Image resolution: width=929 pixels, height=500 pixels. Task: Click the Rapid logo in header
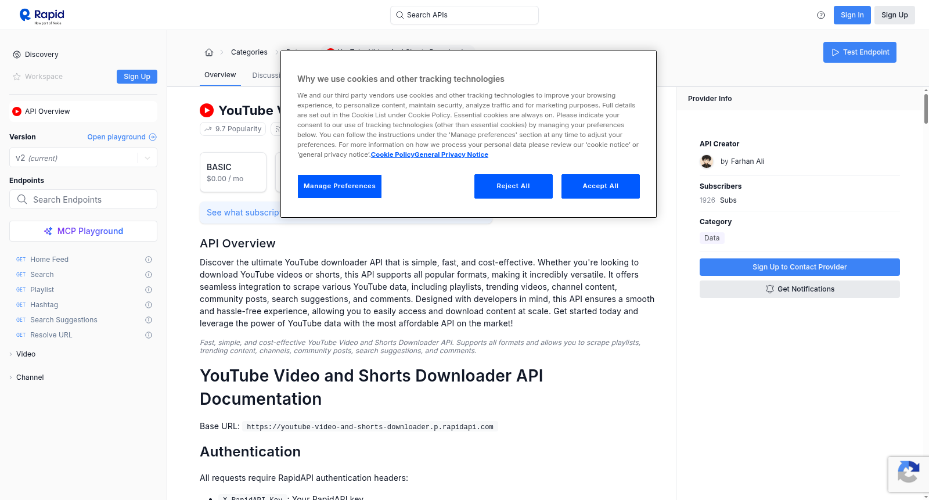click(42, 16)
